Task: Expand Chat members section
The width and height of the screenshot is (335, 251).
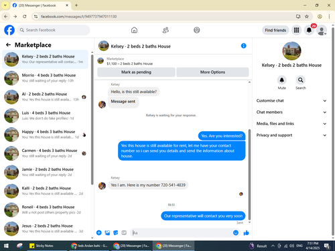Action: pos(291,112)
